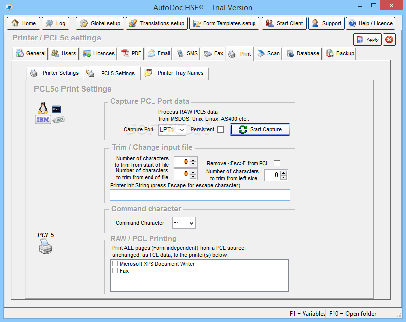Click the Home toolbar button
The image size is (406, 322).
[x=24, y=23]
